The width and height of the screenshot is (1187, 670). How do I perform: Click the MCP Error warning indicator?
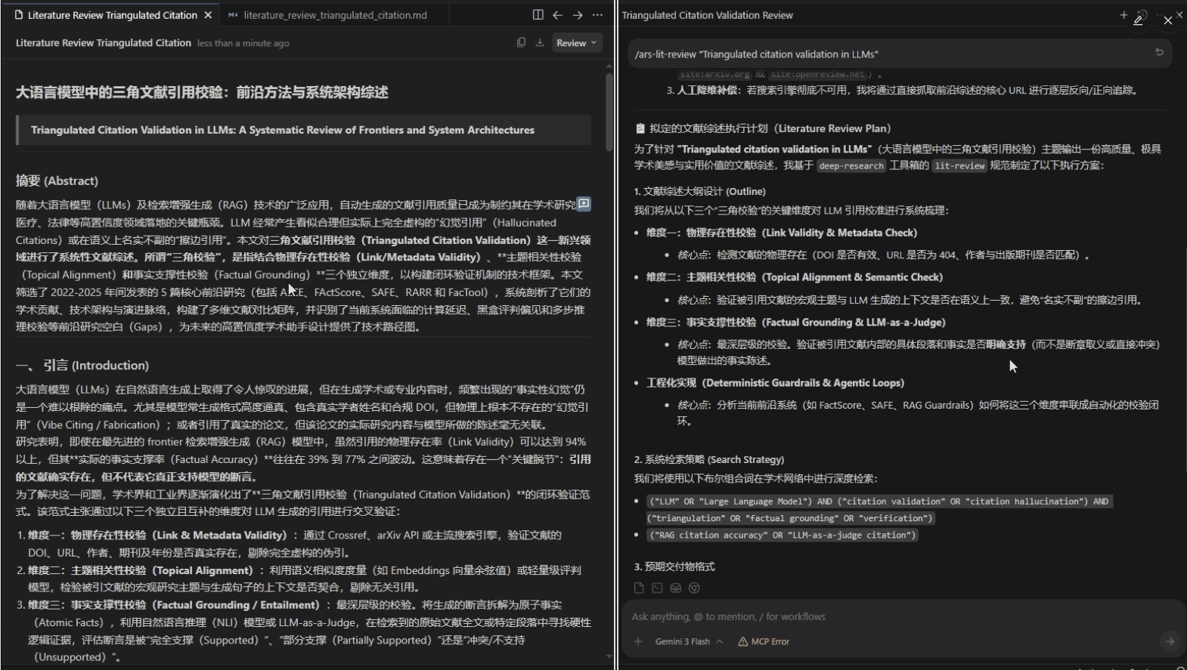point(764,641)
